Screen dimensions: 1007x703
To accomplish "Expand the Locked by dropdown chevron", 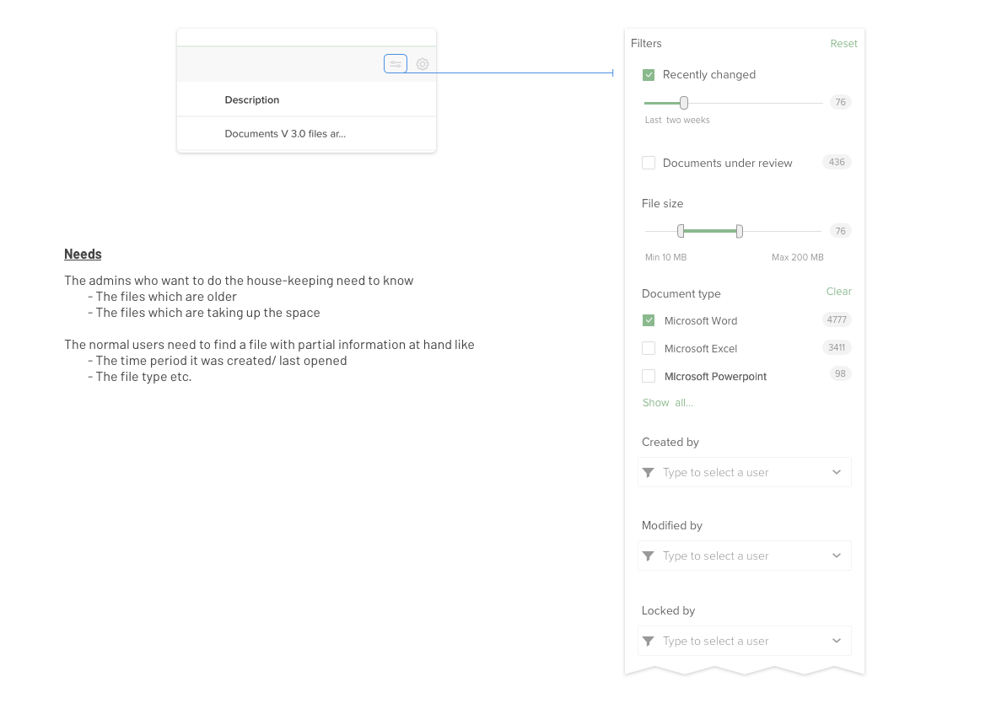I will 837,641.
